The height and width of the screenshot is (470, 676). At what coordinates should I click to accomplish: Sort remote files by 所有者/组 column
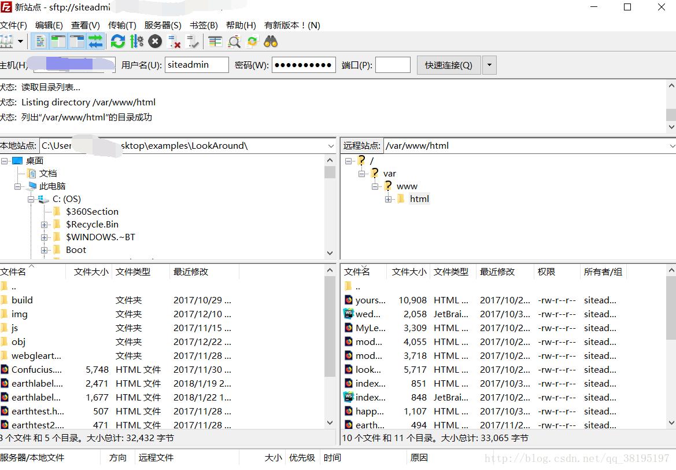click(x=603, y=272)
